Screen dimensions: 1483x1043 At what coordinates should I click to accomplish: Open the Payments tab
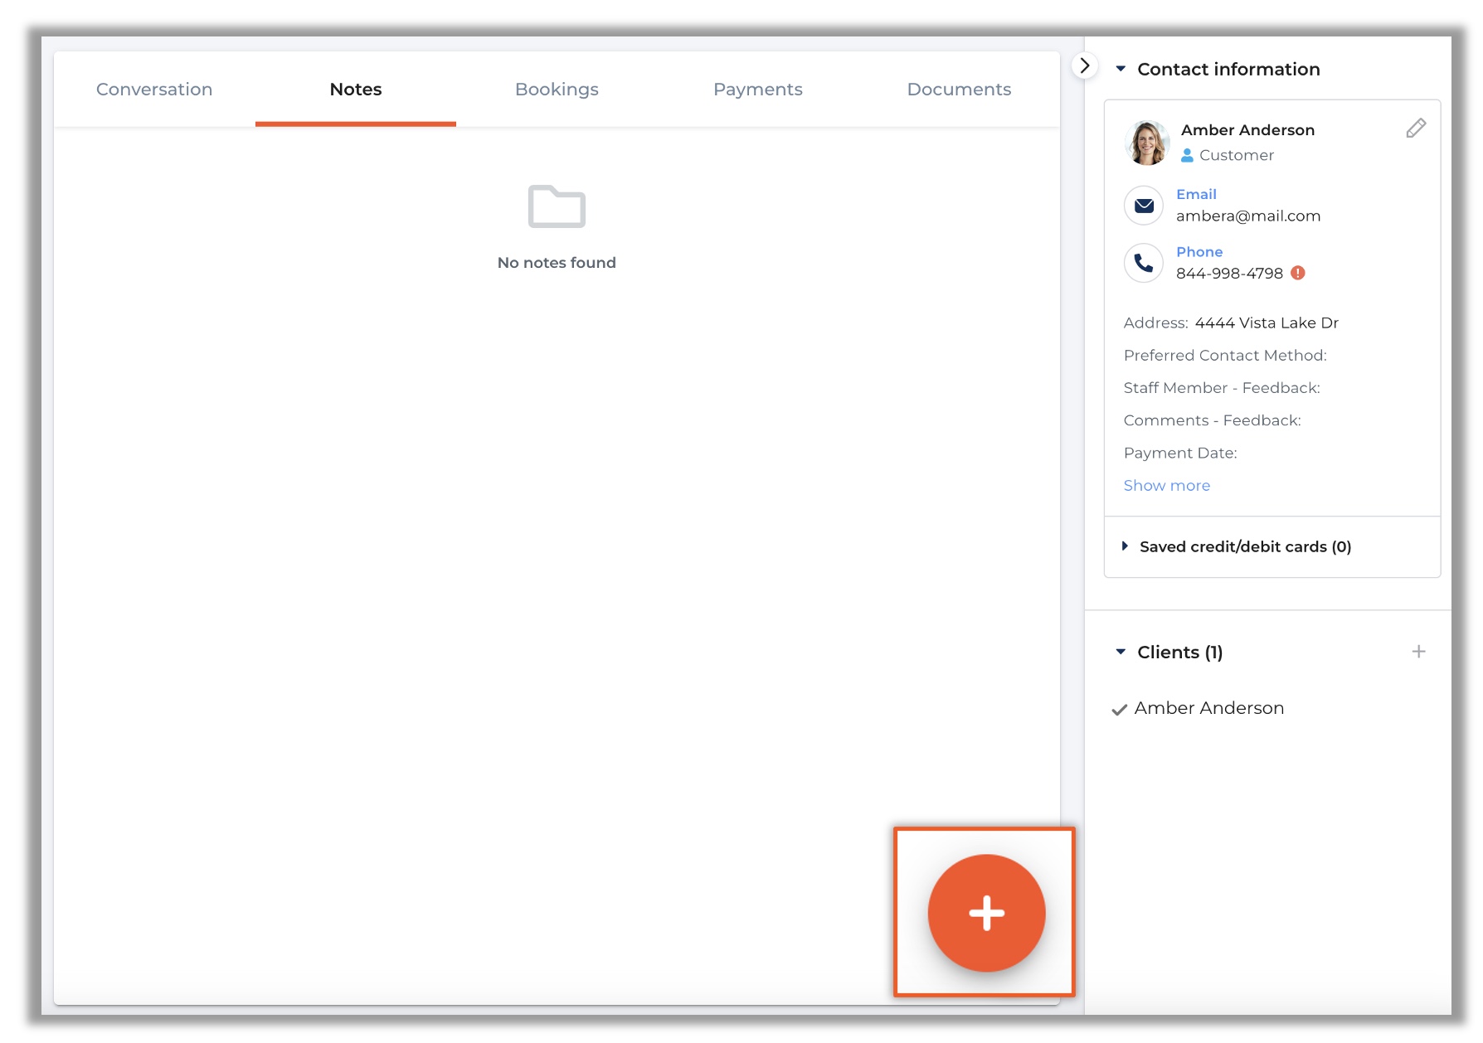coord(757,89)
